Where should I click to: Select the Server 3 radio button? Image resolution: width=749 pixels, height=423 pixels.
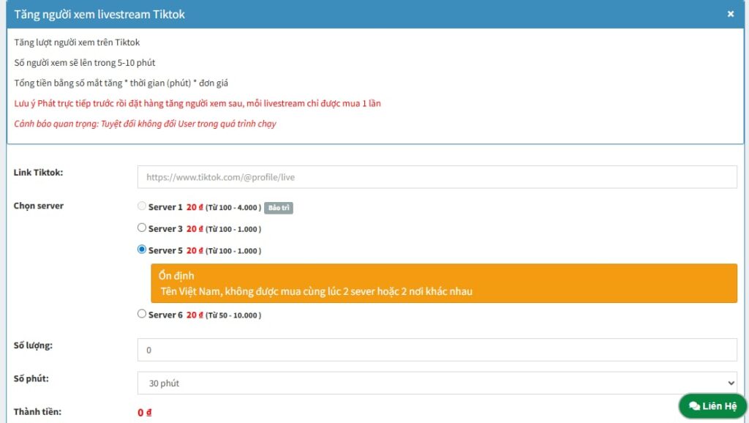coord(141,228)
